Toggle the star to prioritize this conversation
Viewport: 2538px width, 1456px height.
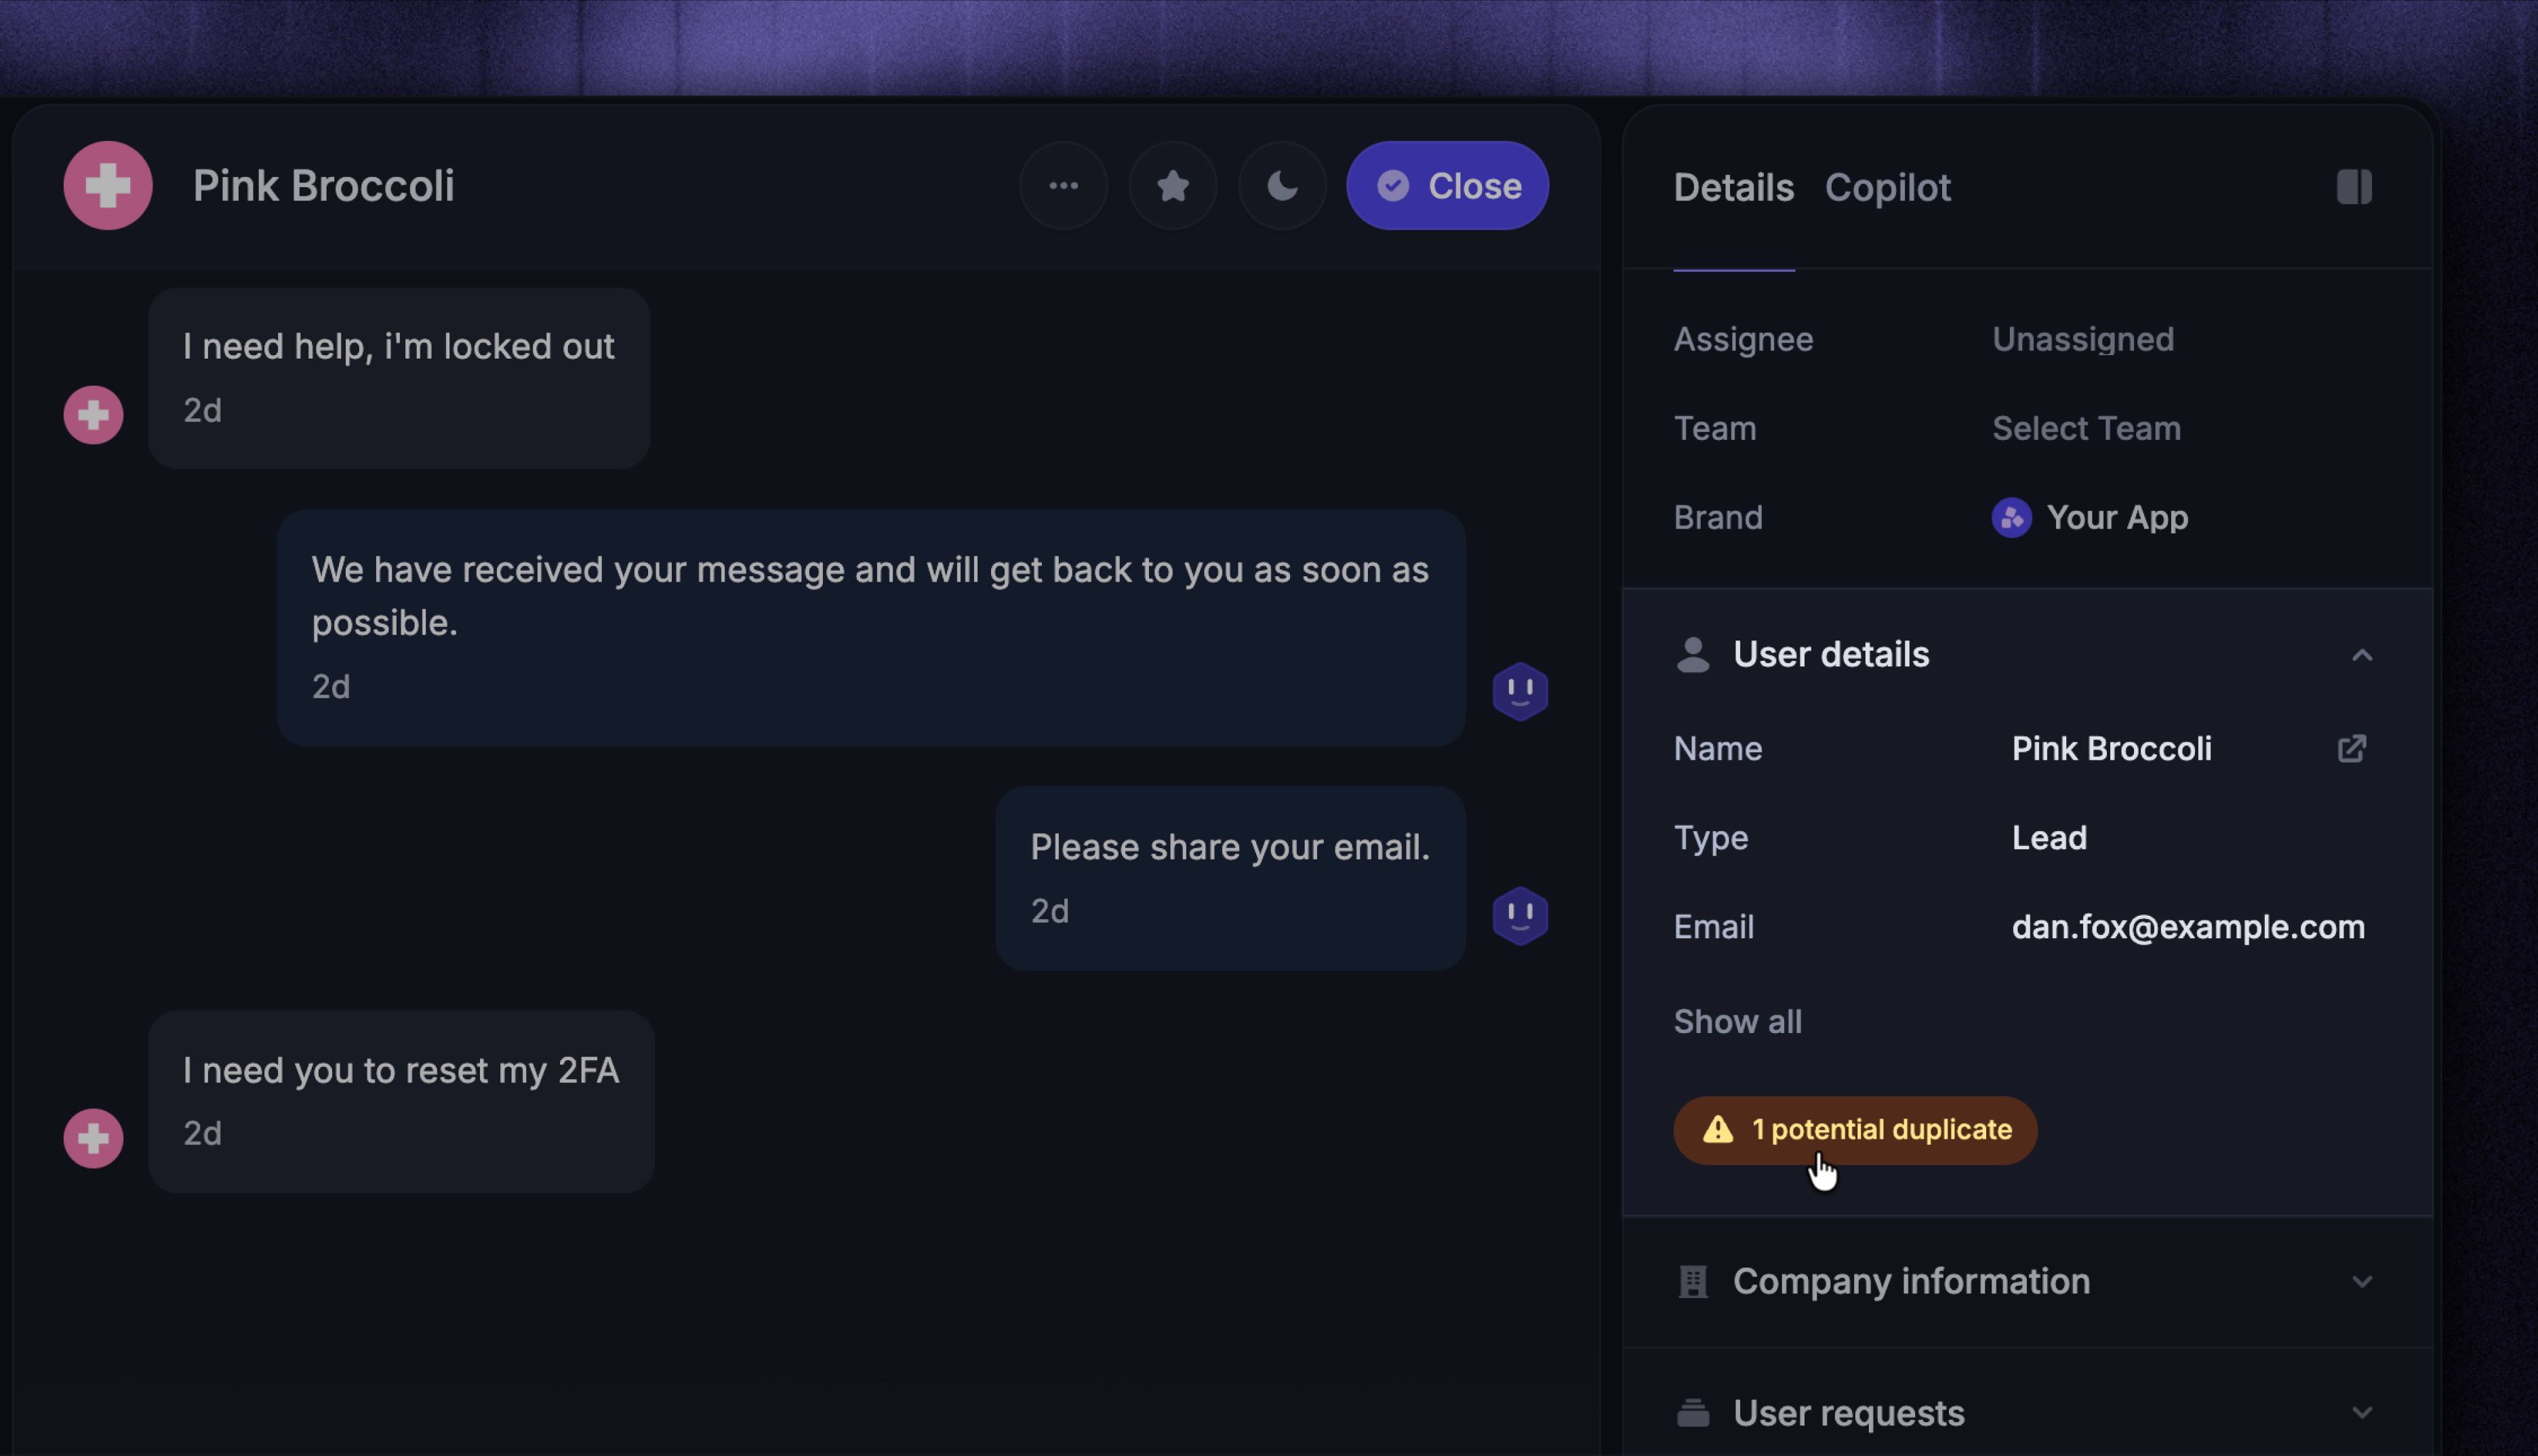(1173, 185)
